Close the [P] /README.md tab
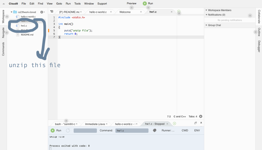Image resolution: width=262 pixels, height=150 pixels. 81,12
